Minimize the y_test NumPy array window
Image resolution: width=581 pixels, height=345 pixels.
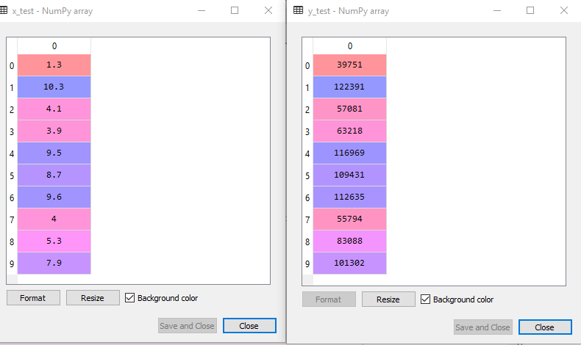tap(496, 11)
